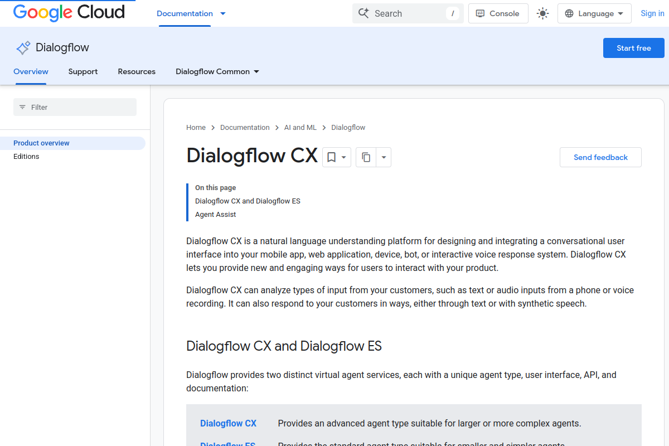Open the Documentation dropdown arrow
This screenshot has width=669, height=446.
[x=223, y=13]
